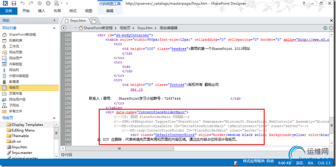Switch to the 视图 ribbon tab
The height and width of the screenshot is (167, 336).
click(89, 11)
